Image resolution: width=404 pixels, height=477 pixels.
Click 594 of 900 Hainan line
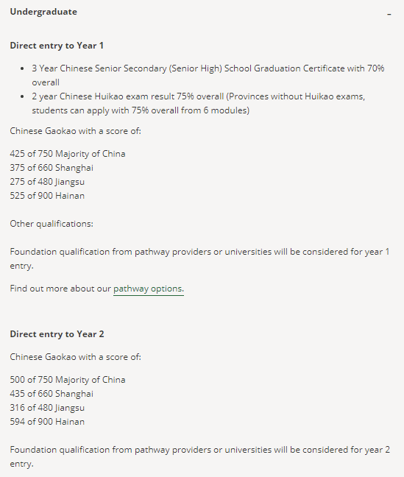coord(47,422)
